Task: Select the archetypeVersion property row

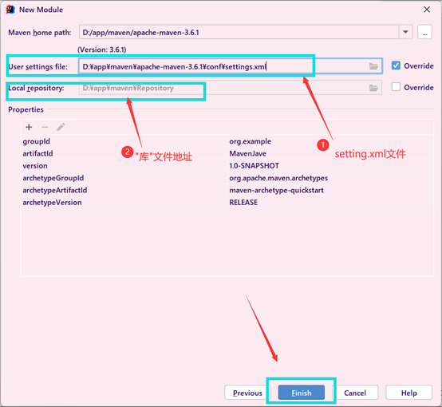Action: (227, 202)
